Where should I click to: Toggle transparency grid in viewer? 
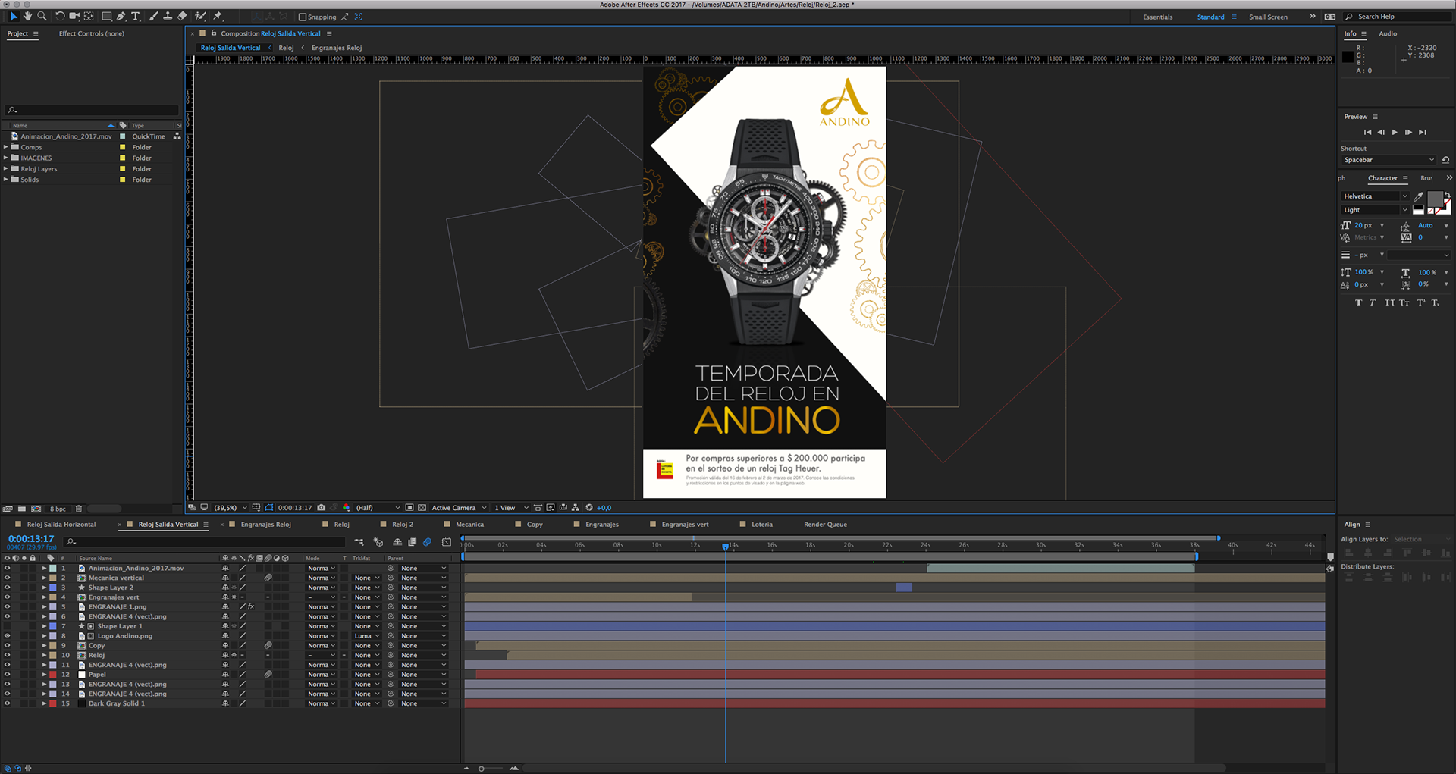[x=422, y=508]
